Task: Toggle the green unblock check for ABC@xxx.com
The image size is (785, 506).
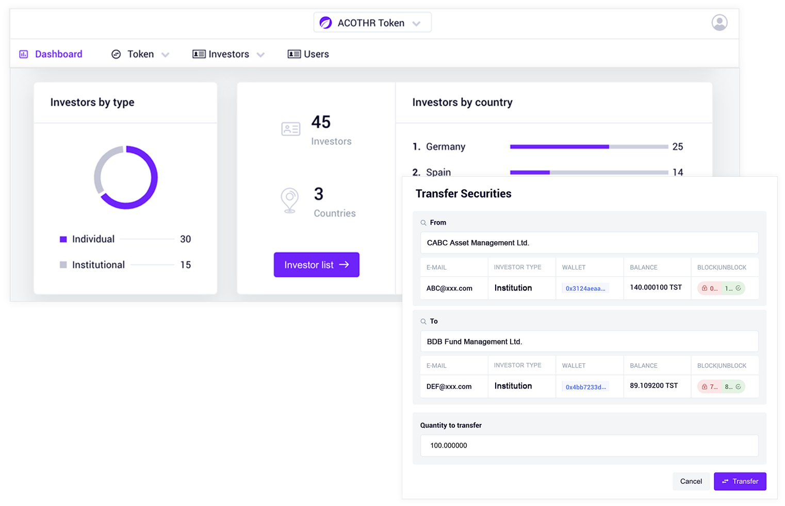Action: [733, 288]
